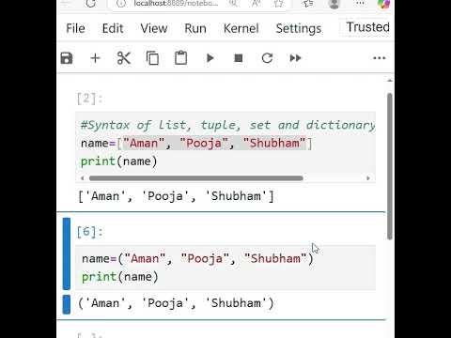Image resolution: width=451 pixels, height=338 pixels.
Task: Click print(name) in cell 6
Action: point(120,277)
